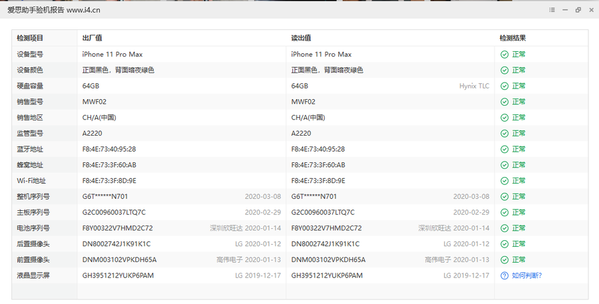Restore down the report window
The image size is (599, 304).
pos(578,10)
